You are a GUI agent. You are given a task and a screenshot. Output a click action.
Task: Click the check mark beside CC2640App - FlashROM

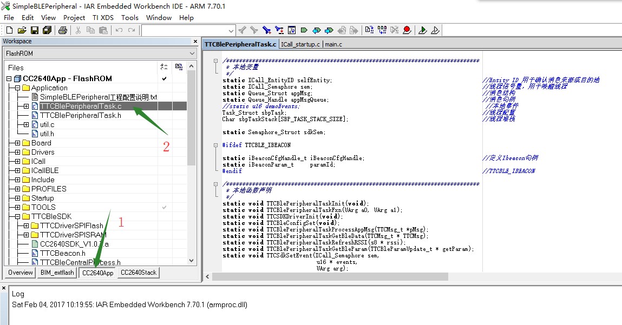coord(164,78)
